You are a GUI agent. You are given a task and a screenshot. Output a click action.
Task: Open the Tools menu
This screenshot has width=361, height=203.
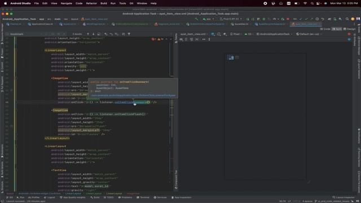pos(122,3)
